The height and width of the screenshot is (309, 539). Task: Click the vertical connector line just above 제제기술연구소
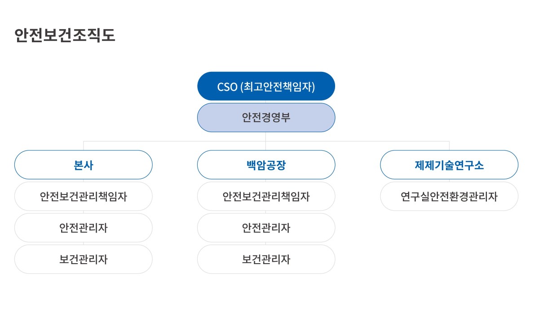(x=449, y=146)
